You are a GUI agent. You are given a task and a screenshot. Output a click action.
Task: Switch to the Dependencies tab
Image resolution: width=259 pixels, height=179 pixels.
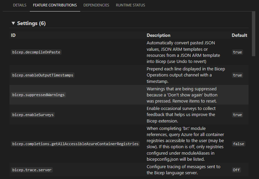tap(96, 5)
